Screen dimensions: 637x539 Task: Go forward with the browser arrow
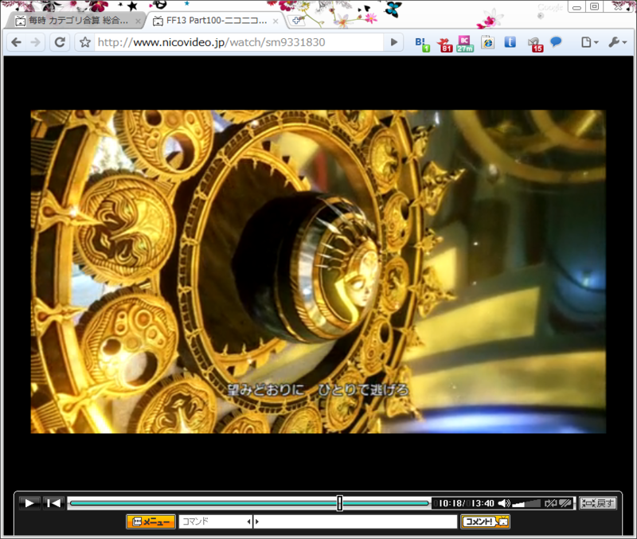pyautogui.click(x=36, y=42)
